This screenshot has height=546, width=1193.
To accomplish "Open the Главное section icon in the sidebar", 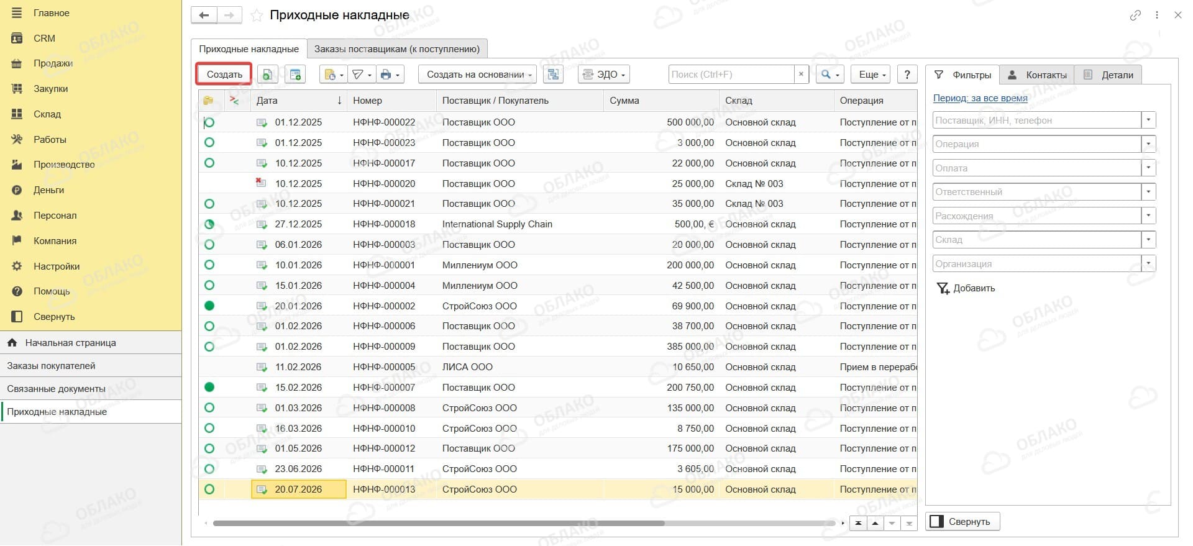I will tap(17, 12).
